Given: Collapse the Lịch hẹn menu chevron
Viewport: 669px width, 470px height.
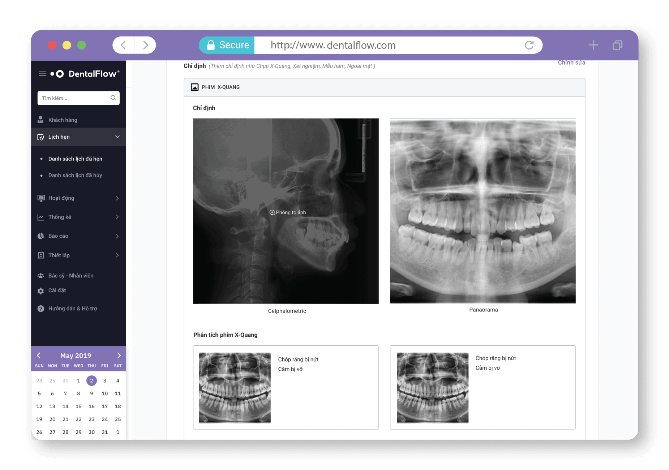Looking at the screenshot, I should (117, 137).
